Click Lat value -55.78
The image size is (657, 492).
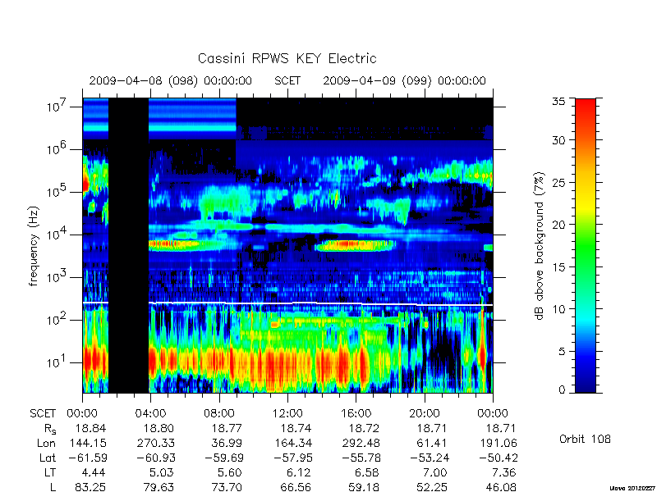pyautogui.click(x=361, y=458)
